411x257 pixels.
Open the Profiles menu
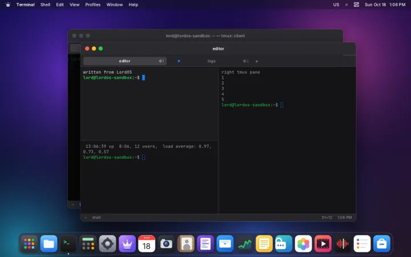[93, 5]
